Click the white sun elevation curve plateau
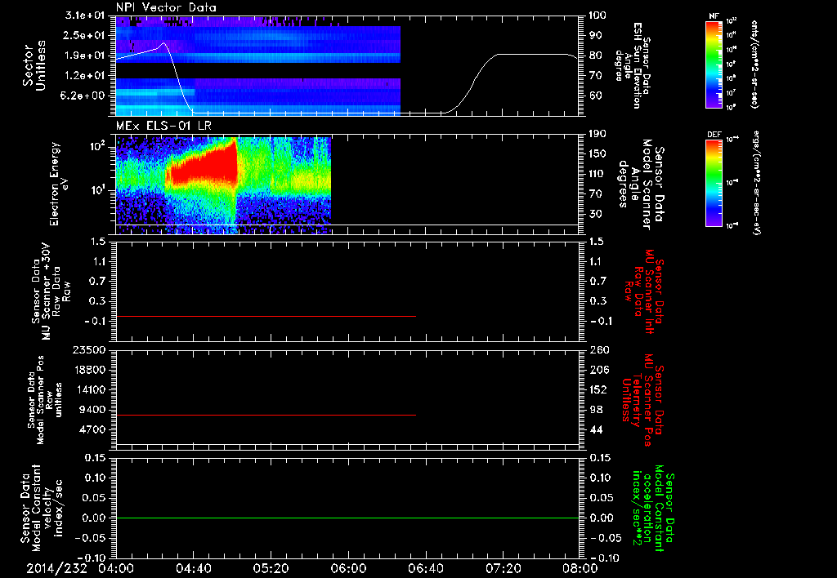Screen dimensions: 837x578 [531, 55]
